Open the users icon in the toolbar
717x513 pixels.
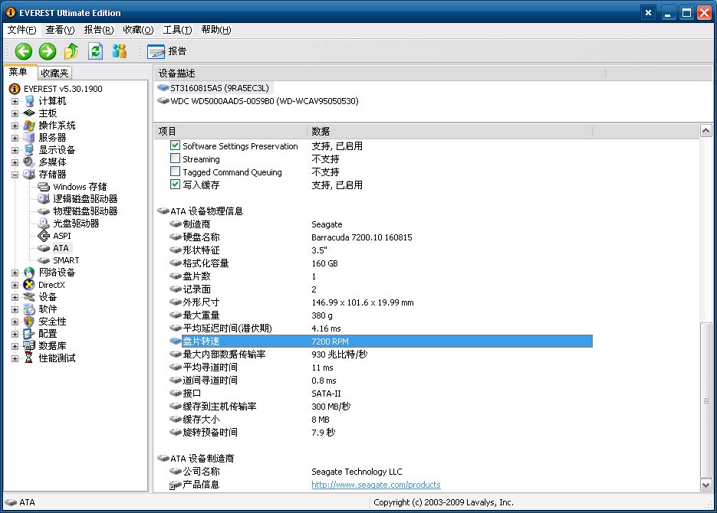[x=120, y=51]
